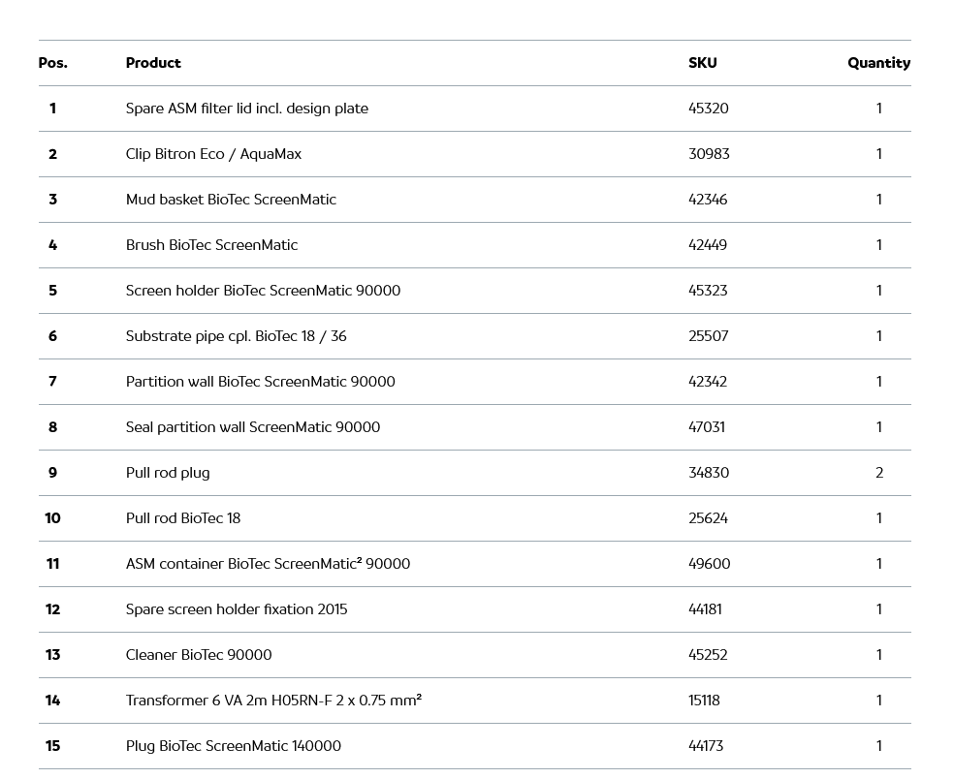This screenshot has width=954, height=779.
Task: Select Partition wall BioTec ScreenMatic 90000
Action: click(x=260, y=382)
